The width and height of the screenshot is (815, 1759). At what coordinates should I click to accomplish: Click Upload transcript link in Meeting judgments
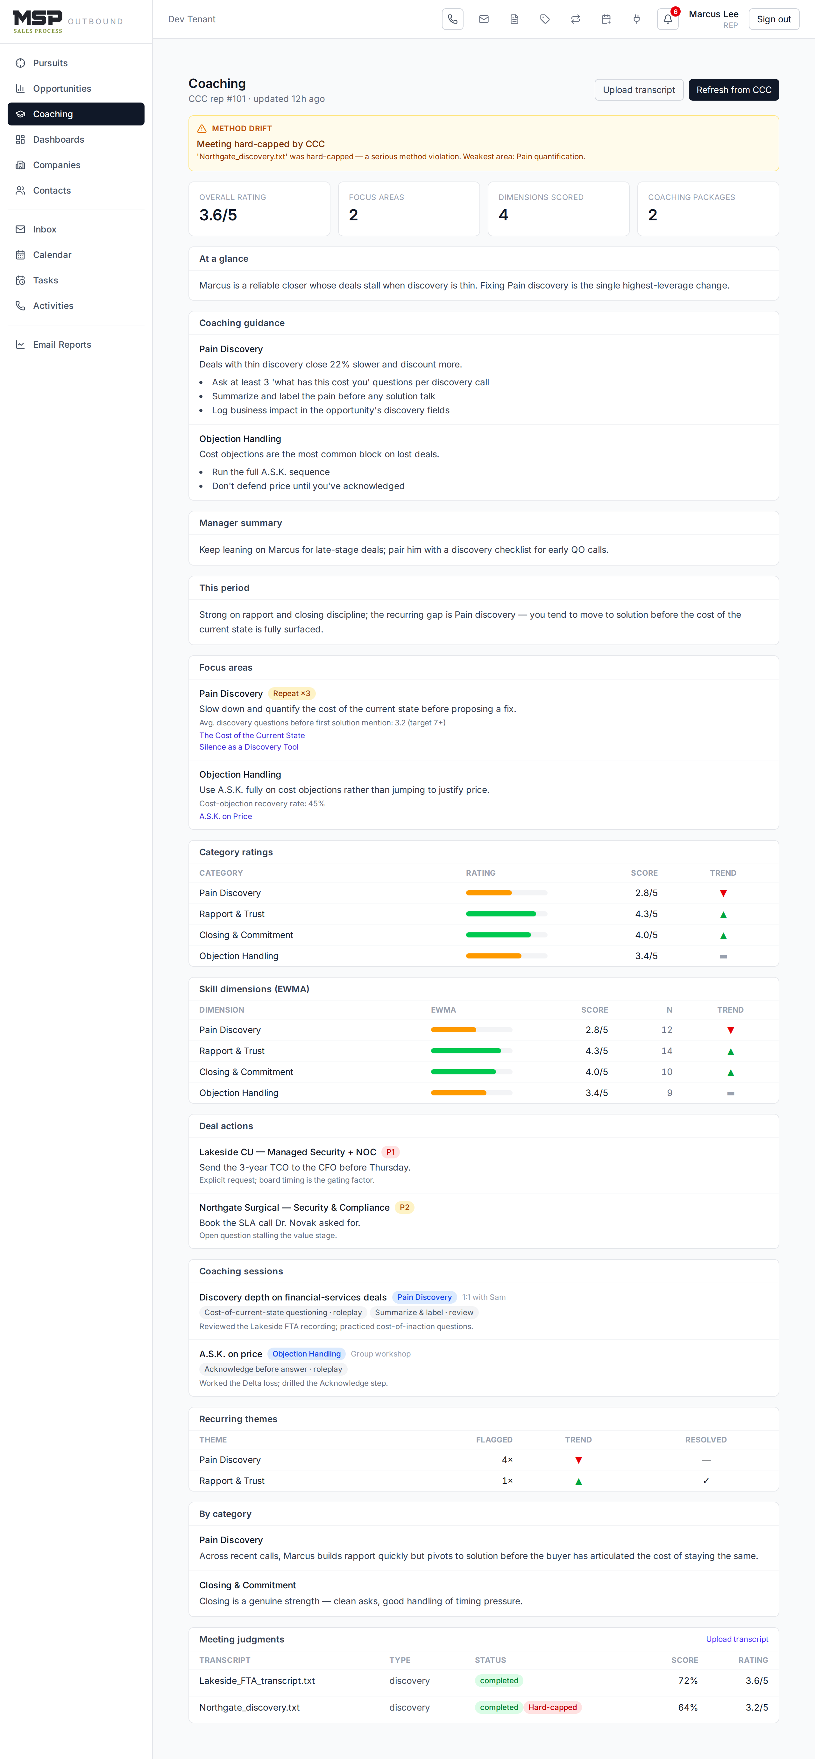736,1639
